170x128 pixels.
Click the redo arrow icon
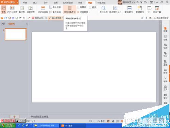click(x=24, y=18)
